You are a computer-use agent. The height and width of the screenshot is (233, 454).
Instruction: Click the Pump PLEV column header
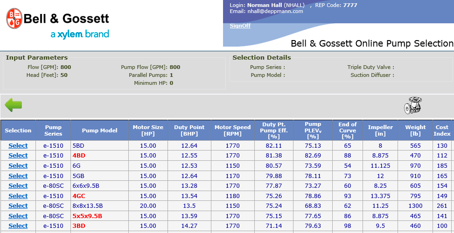tap(313, 130)
